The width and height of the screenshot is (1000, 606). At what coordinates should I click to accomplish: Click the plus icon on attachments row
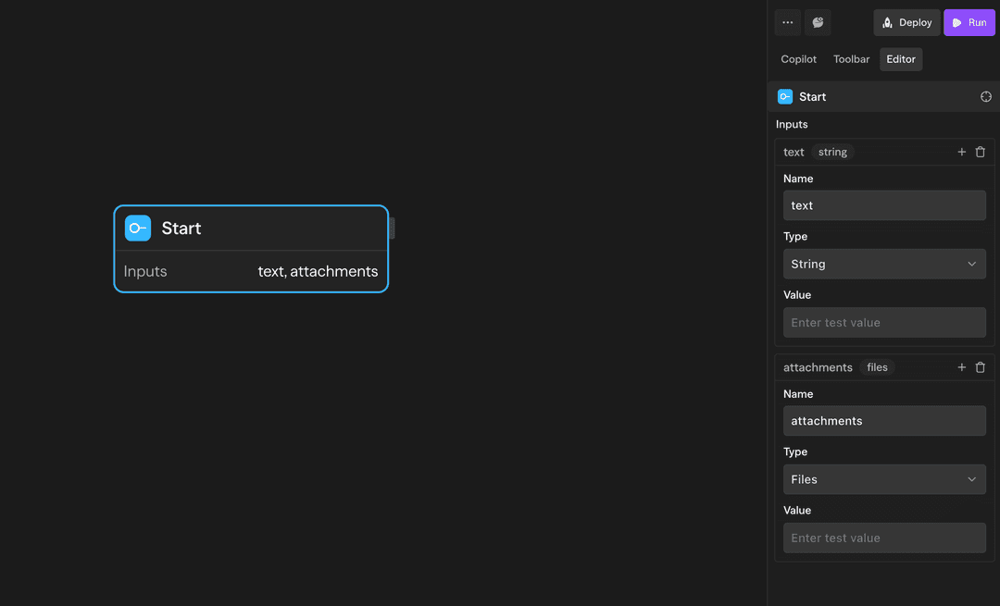coord(961,367)
